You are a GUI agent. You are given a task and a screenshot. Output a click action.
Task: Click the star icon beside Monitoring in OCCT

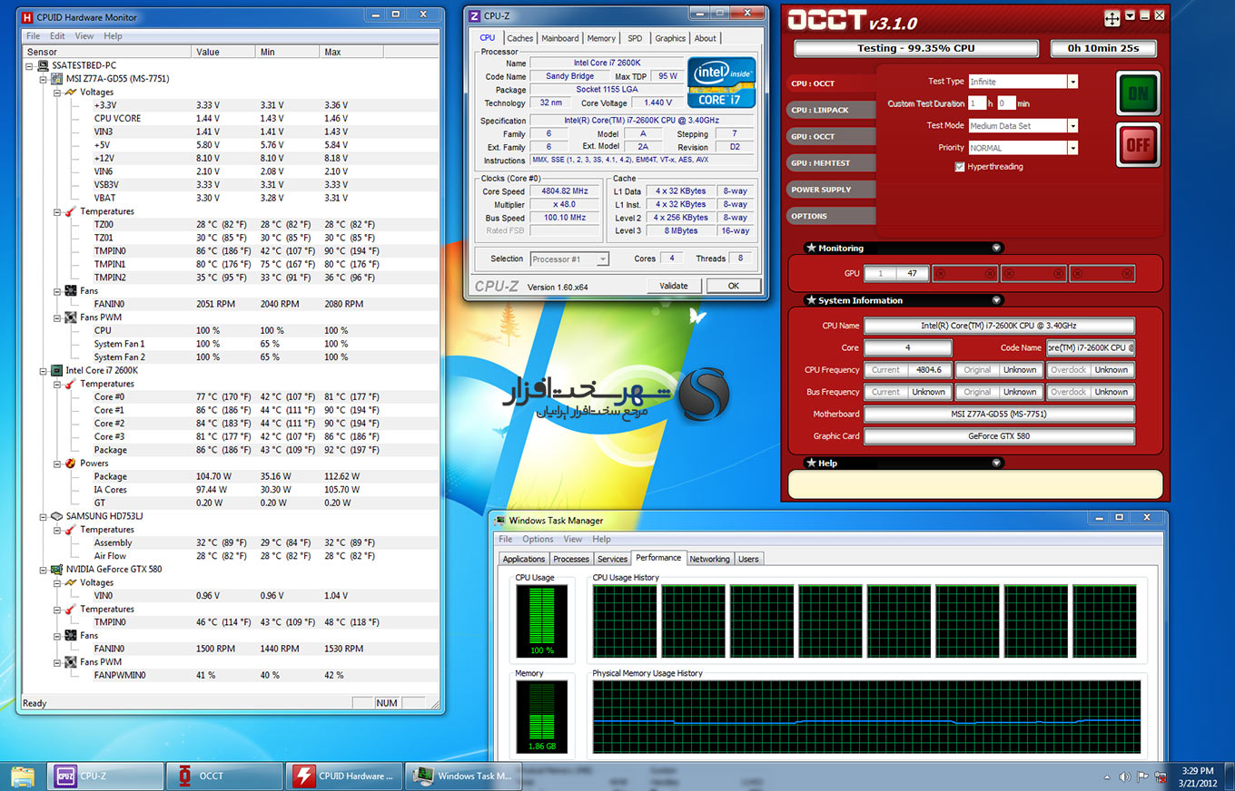pyautogui.click(x=811, y=248)
